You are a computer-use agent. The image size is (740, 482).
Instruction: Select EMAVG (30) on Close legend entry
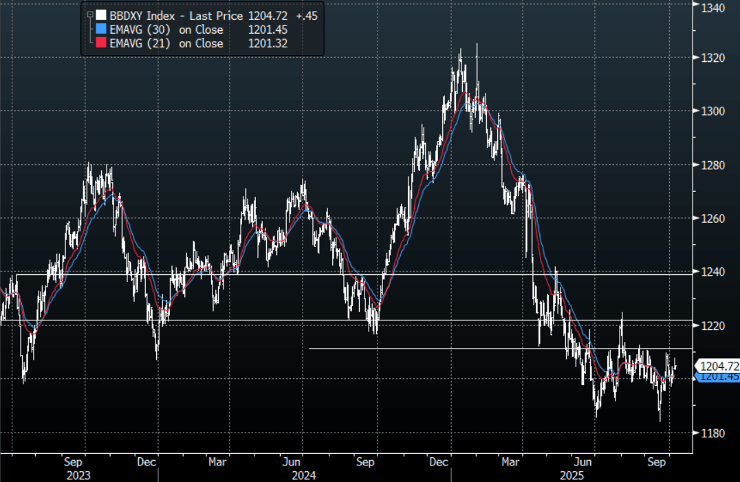[x=166, y=30]
